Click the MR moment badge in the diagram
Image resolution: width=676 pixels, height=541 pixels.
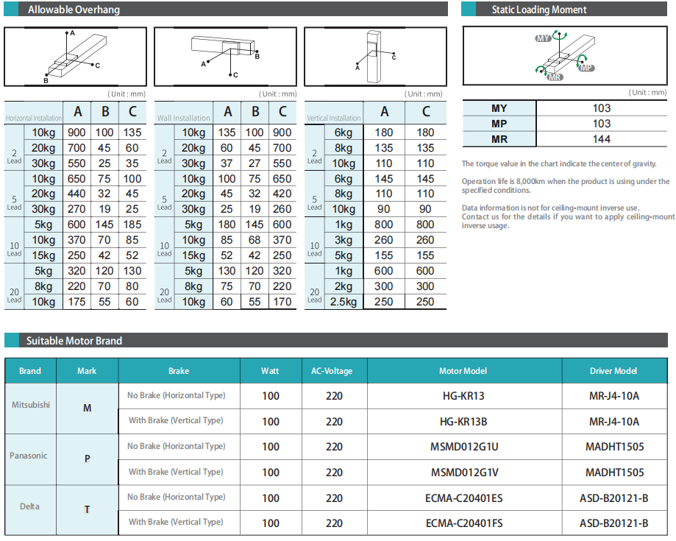555,77
